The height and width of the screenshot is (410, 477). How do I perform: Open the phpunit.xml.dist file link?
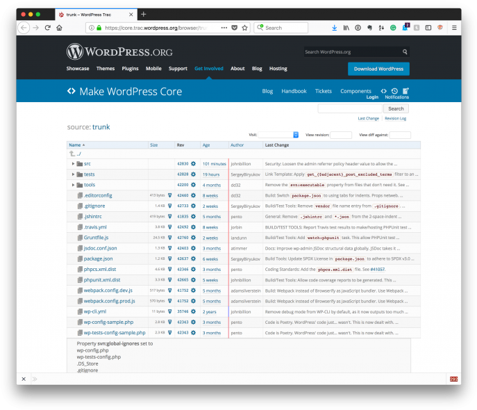[x=102, y=280]
